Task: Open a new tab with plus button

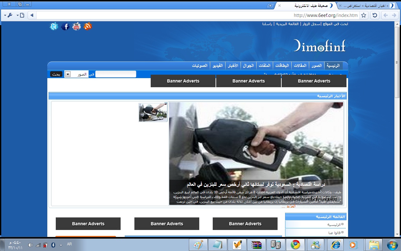Action: coord(270,6)
